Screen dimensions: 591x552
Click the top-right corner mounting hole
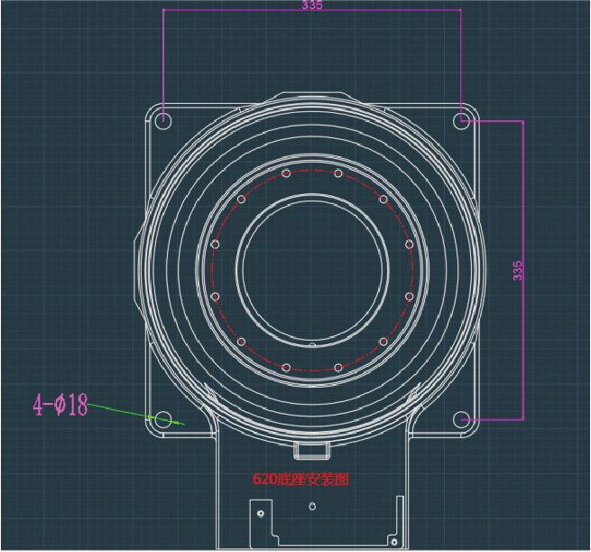[x=461, y=119]
